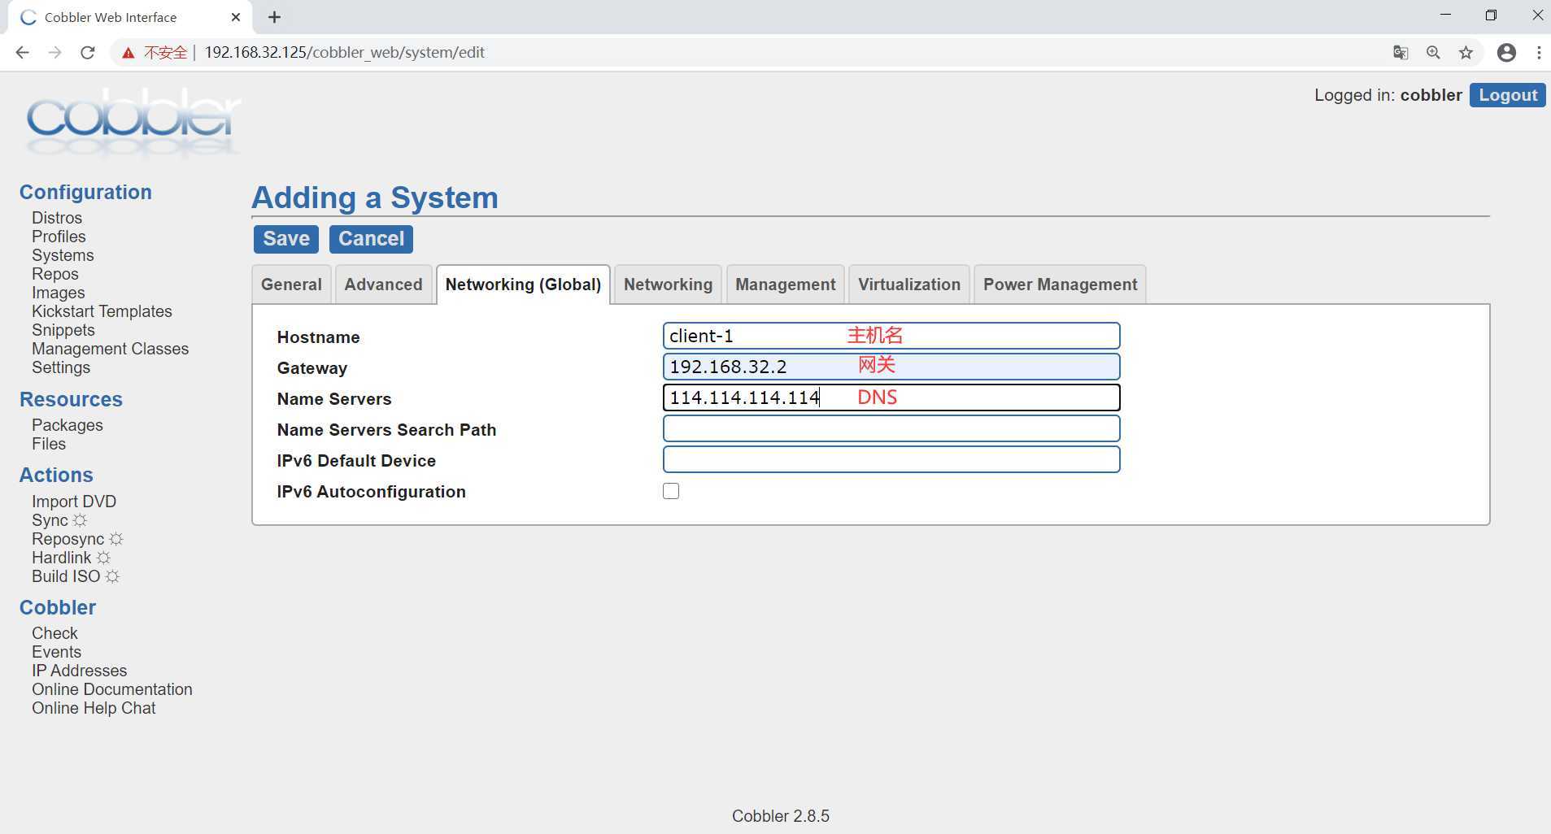Image resolution: width=1551 pixels, height=834 pixels.
Task: Open the Check link under Cobbler
Action: pos(54,633)
